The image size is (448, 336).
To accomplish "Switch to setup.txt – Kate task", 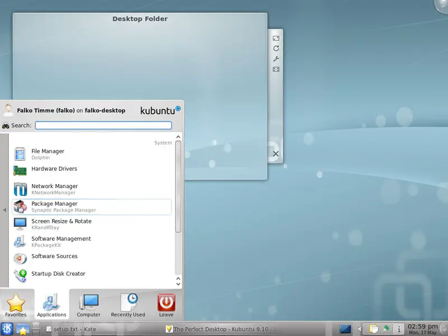I will tap(72, 329).
